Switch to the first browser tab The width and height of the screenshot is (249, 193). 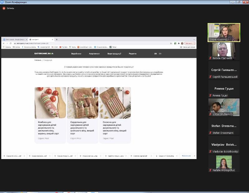coord(13,40)
